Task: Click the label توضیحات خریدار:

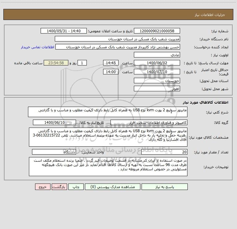Action: [x=216, y=167]
